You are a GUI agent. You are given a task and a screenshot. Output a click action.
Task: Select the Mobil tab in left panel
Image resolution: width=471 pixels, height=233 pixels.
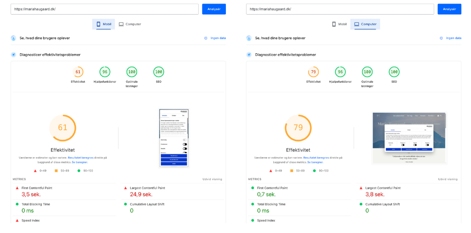103,24
